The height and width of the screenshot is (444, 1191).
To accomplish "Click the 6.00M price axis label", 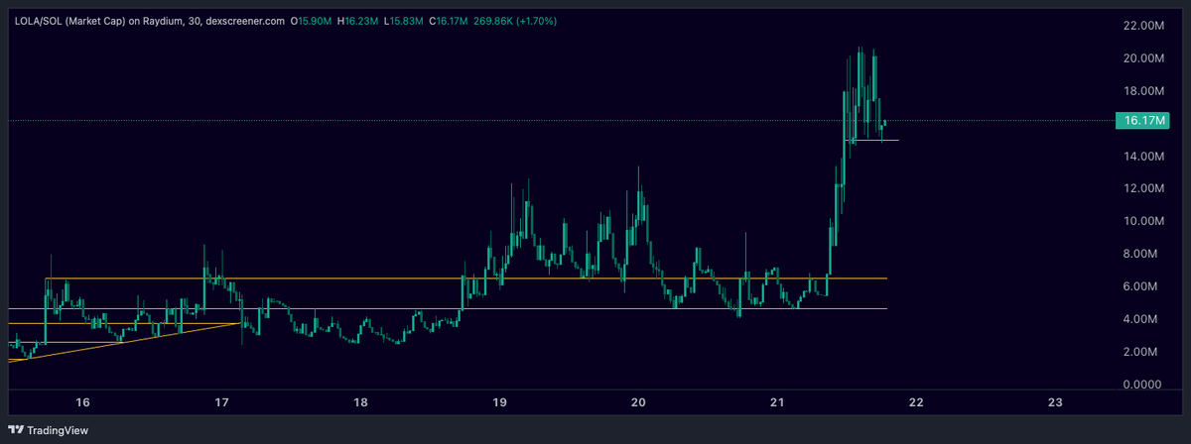I will pyautogui.click(x=1145, y=286).
